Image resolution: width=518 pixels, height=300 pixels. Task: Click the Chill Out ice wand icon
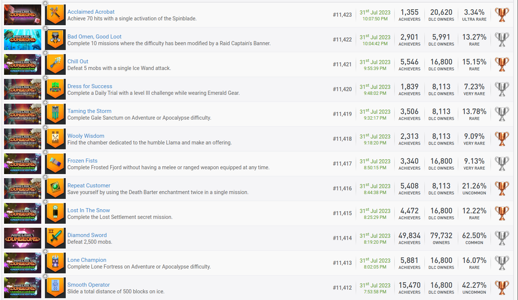pyautogui.click(x=55, y=64)
